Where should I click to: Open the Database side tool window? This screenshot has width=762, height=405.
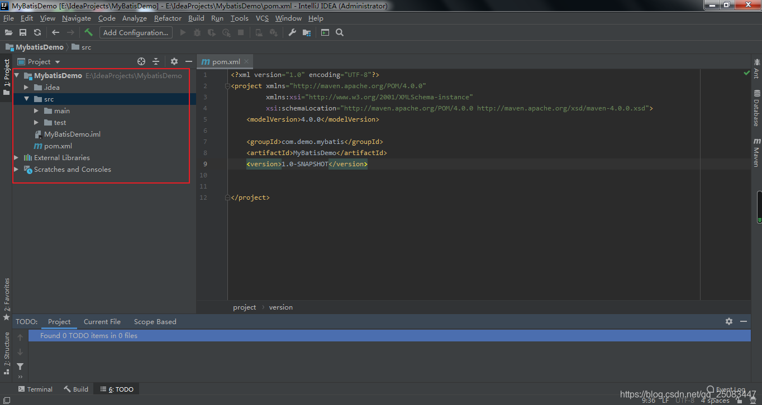click(756, 108)
